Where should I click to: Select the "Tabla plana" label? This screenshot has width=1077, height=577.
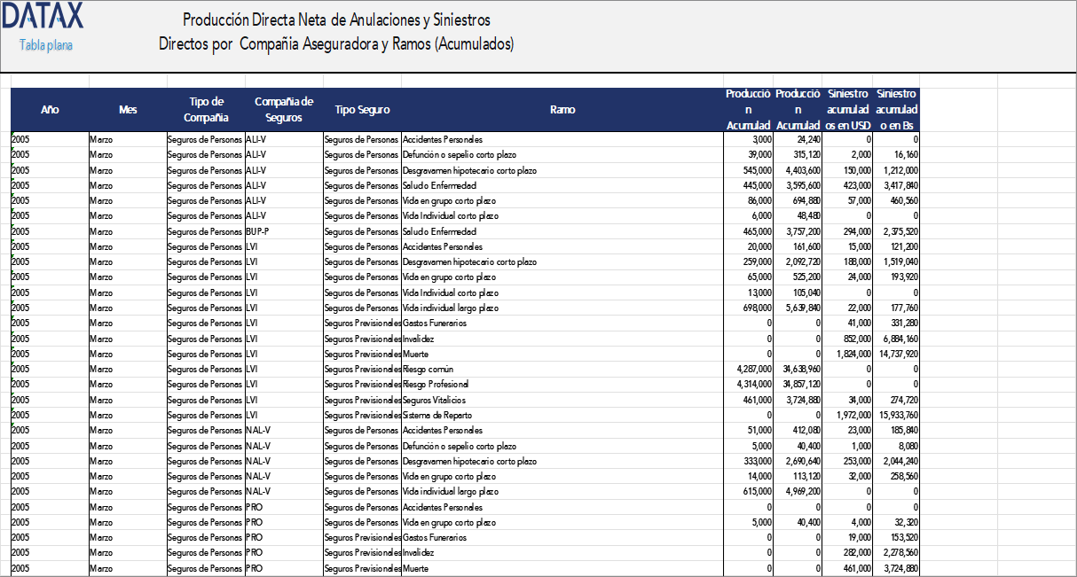point(44,44)
